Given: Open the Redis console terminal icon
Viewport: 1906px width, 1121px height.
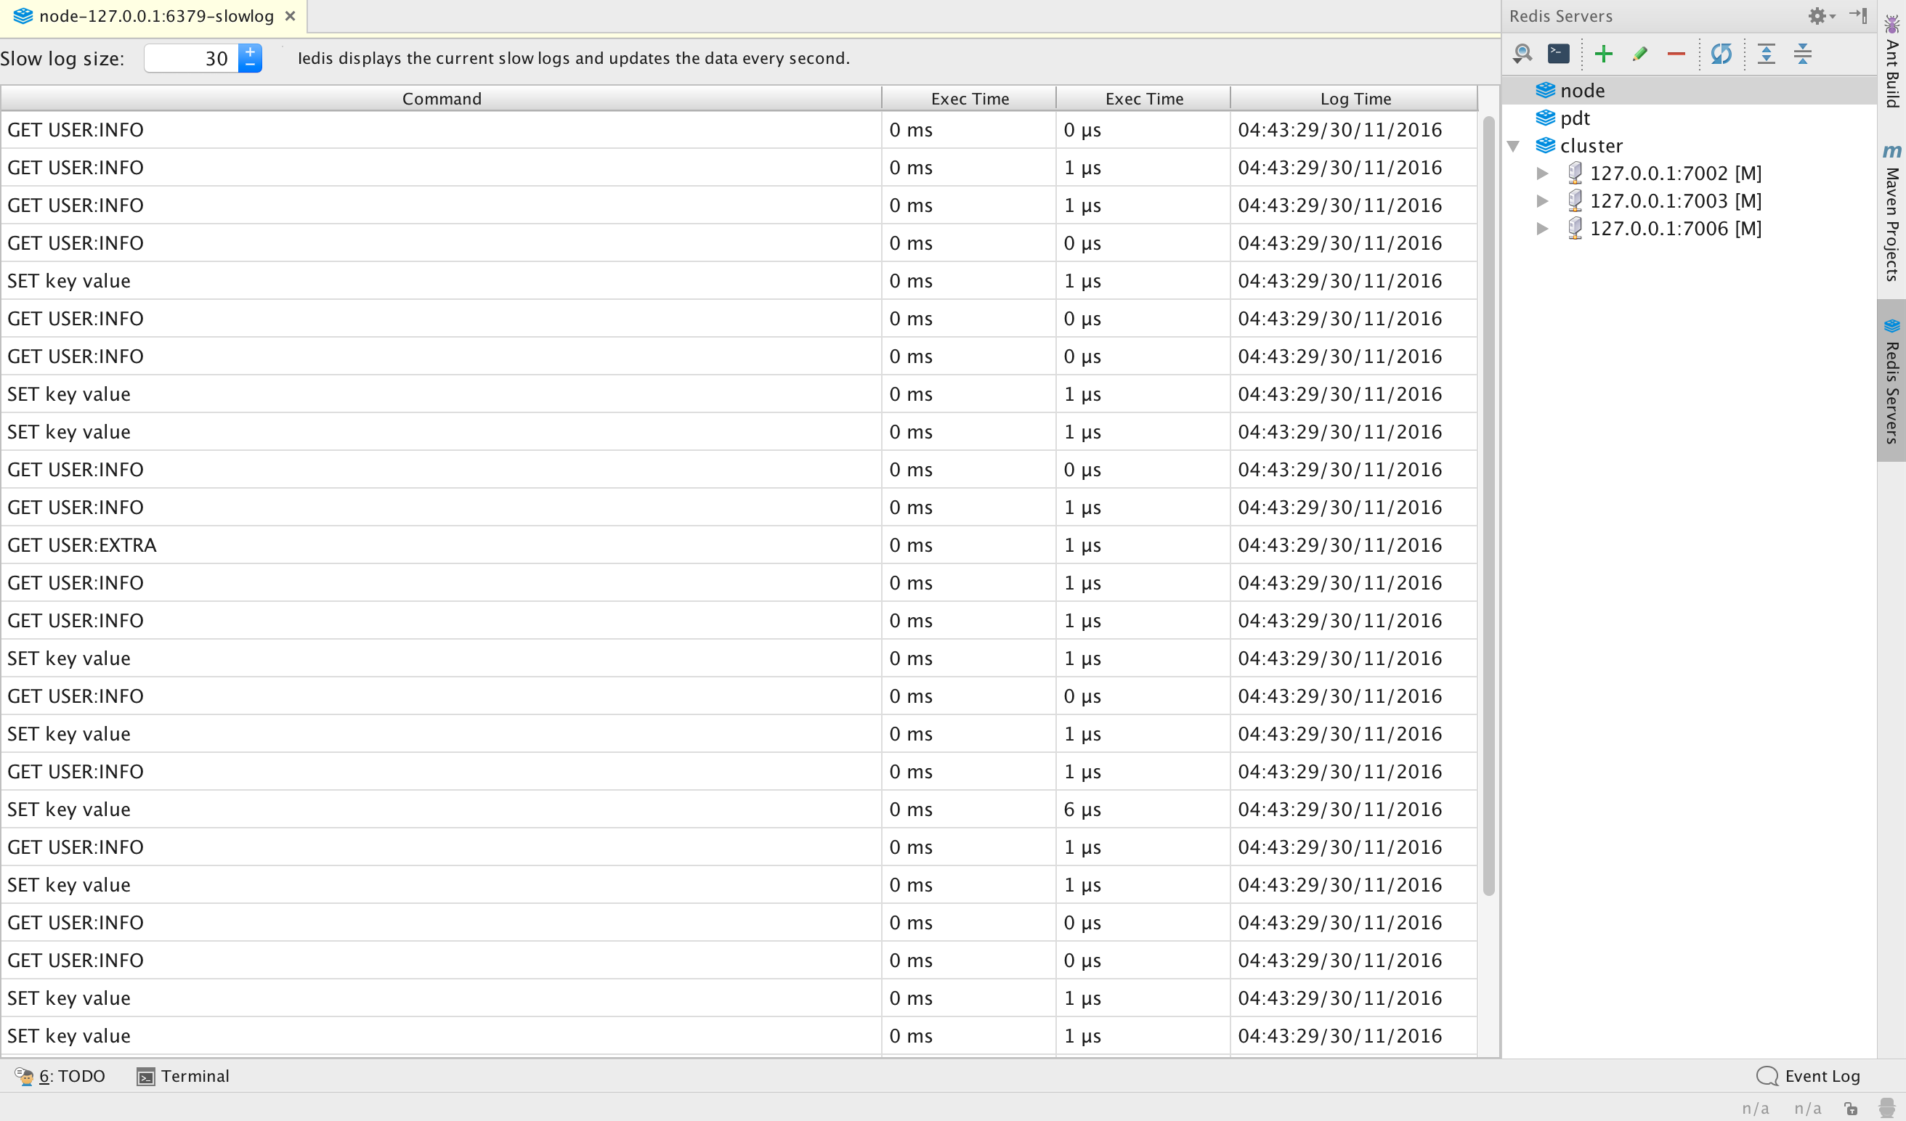Looking at the screenshot, I should tap(1558, 54).
